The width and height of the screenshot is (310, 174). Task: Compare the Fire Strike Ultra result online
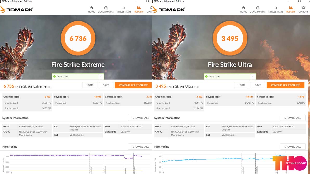[285, 85]
